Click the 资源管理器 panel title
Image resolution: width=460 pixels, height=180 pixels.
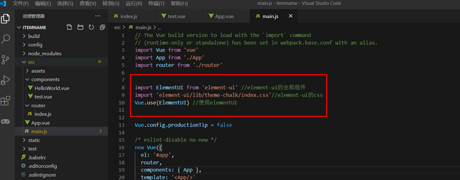pos(33,16)
